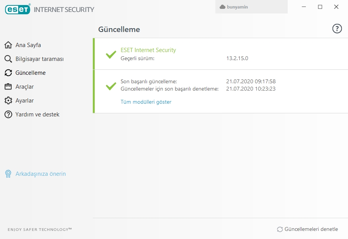Go to Araçlar section
Screen dimensions: 348x239
[x=25, y=87]
